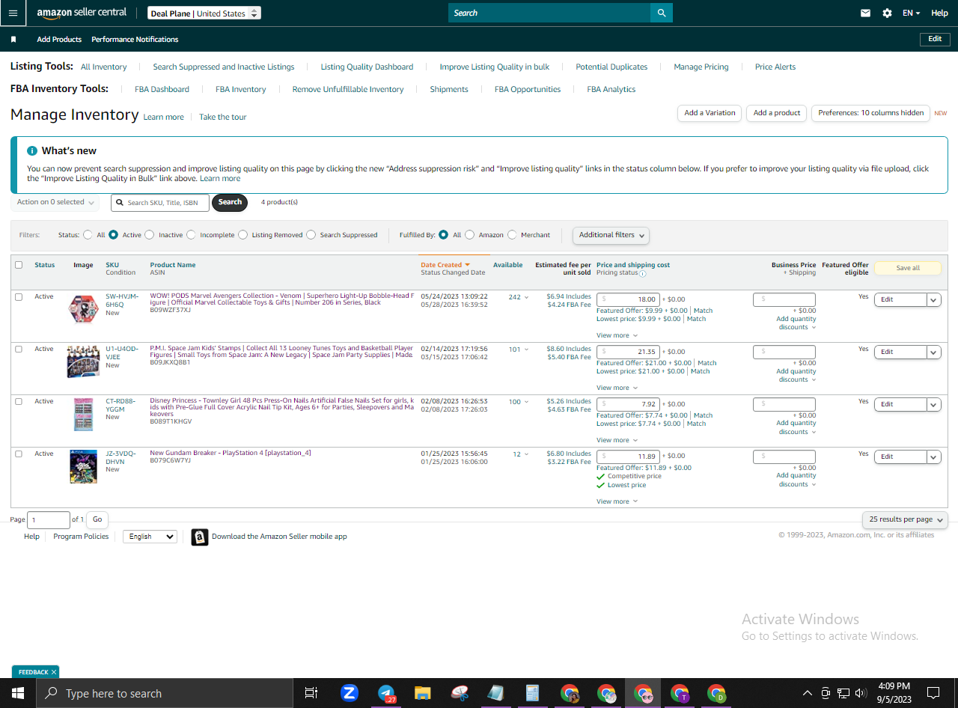Open Snipping Tool from the taskbar
958x708 pixels.
pos(460,693)
